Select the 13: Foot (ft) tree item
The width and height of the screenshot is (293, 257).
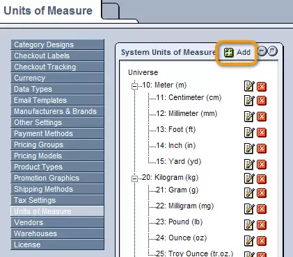pyautogui.click(x=176, y=130)
